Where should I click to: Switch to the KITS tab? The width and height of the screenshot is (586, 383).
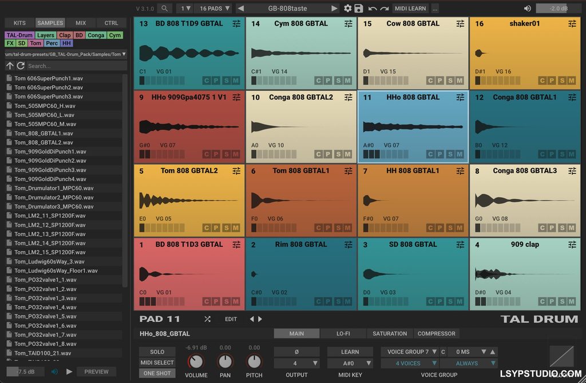click(x=19, y=23)
